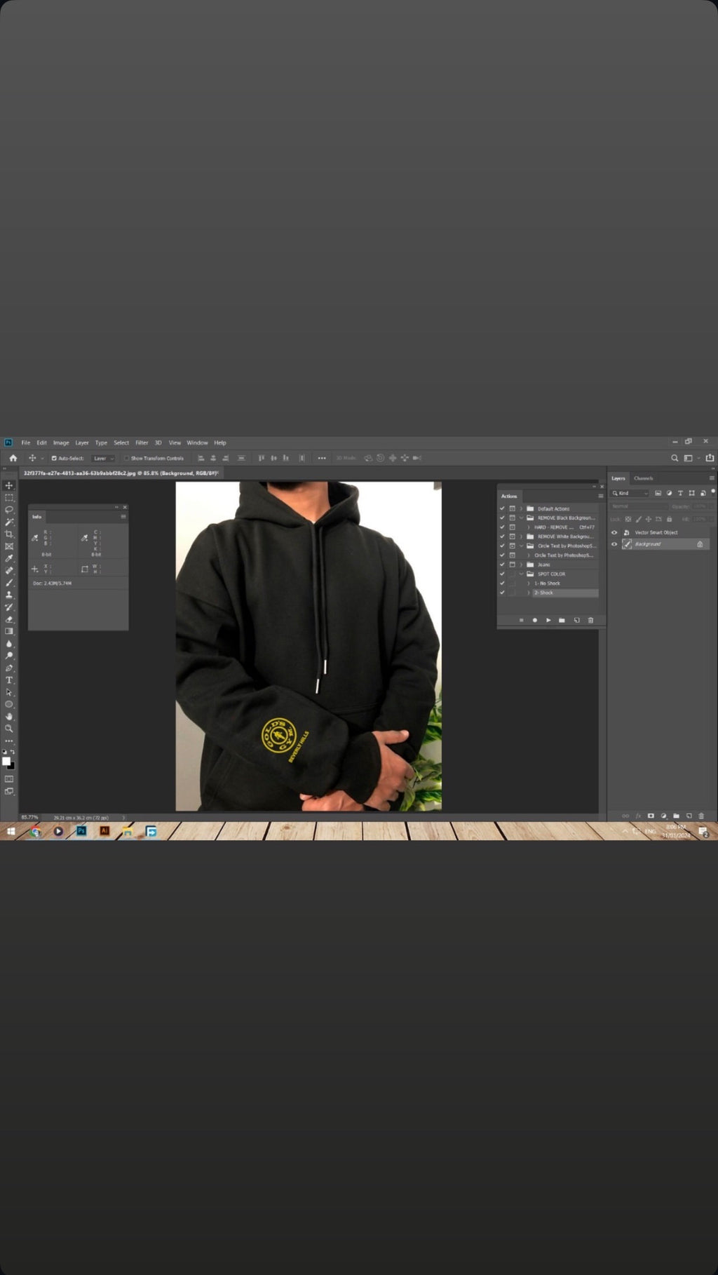Collapse the SPOT COLOR set
Screen dimensions: 718x1275
point(521,574)
